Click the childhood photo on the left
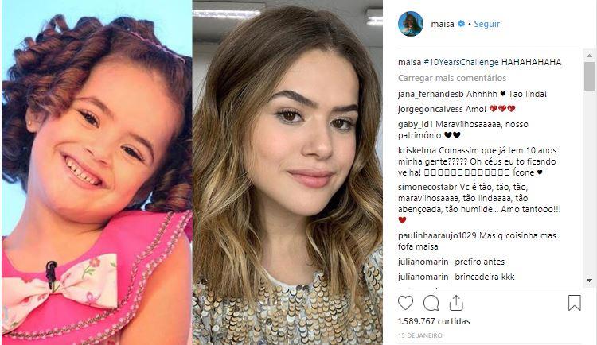This screenshot has width=597, height=345. [96, 172]
